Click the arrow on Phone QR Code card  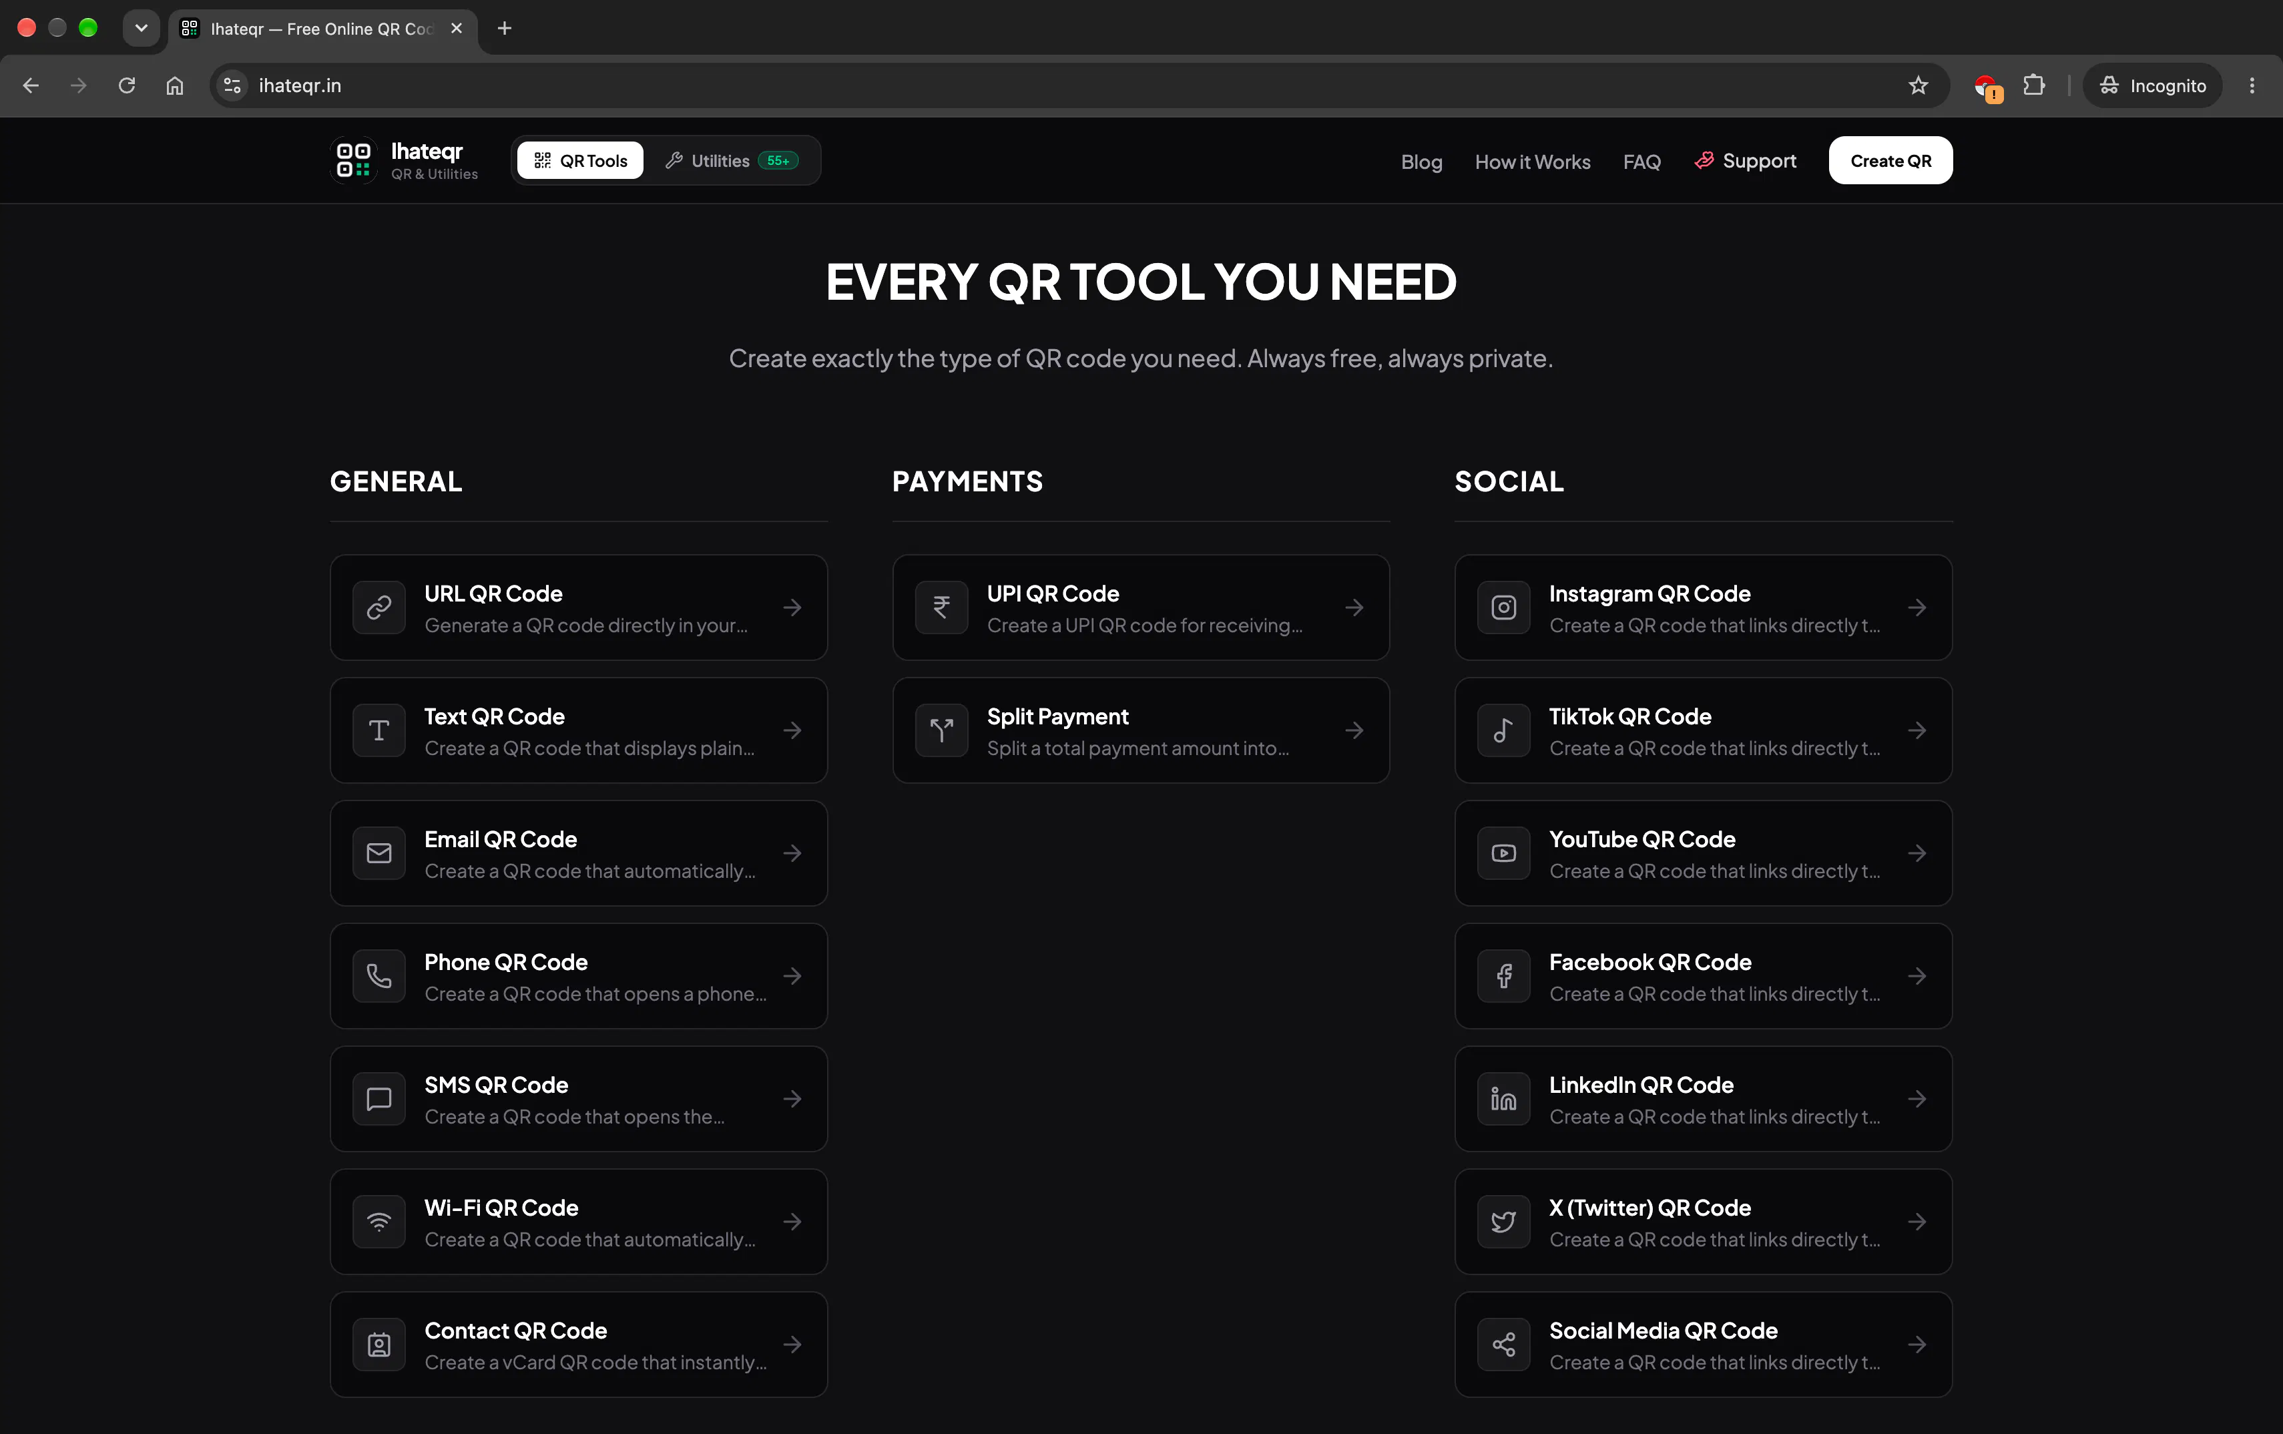792,976
